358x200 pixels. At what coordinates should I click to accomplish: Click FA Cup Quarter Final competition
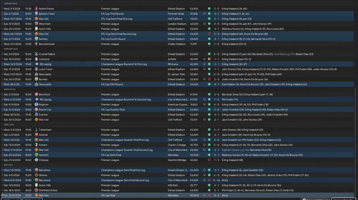pos(113,110)
